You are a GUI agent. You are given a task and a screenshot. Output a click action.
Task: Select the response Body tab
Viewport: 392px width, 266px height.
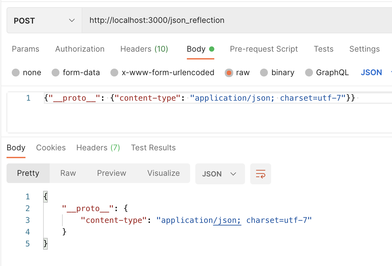pyautogui.click(x=16, y=148)
